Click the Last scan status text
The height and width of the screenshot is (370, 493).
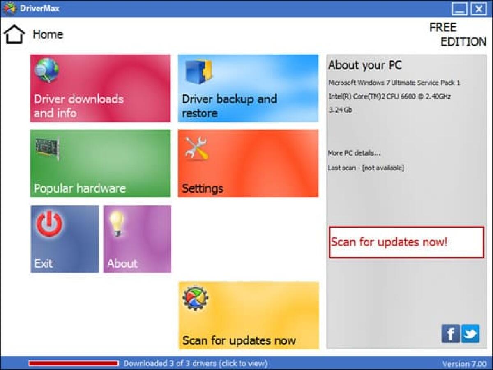pos(366,168)
